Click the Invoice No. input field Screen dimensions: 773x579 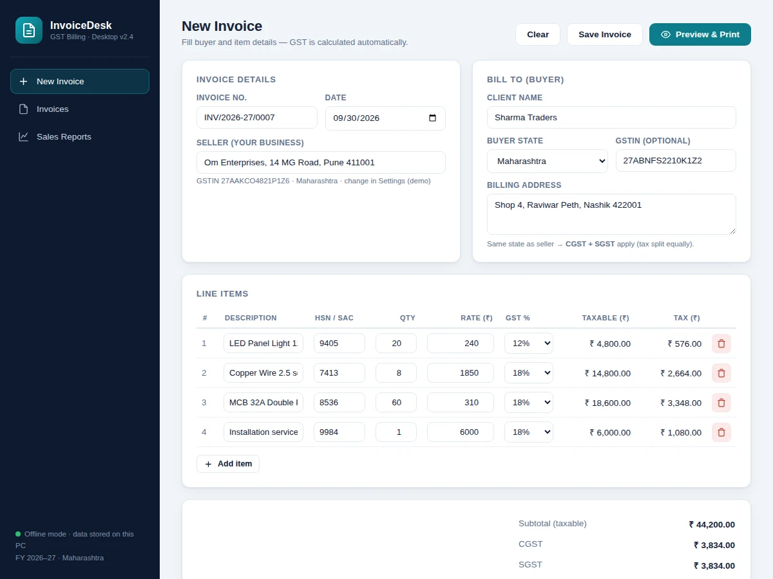point(257,118)
